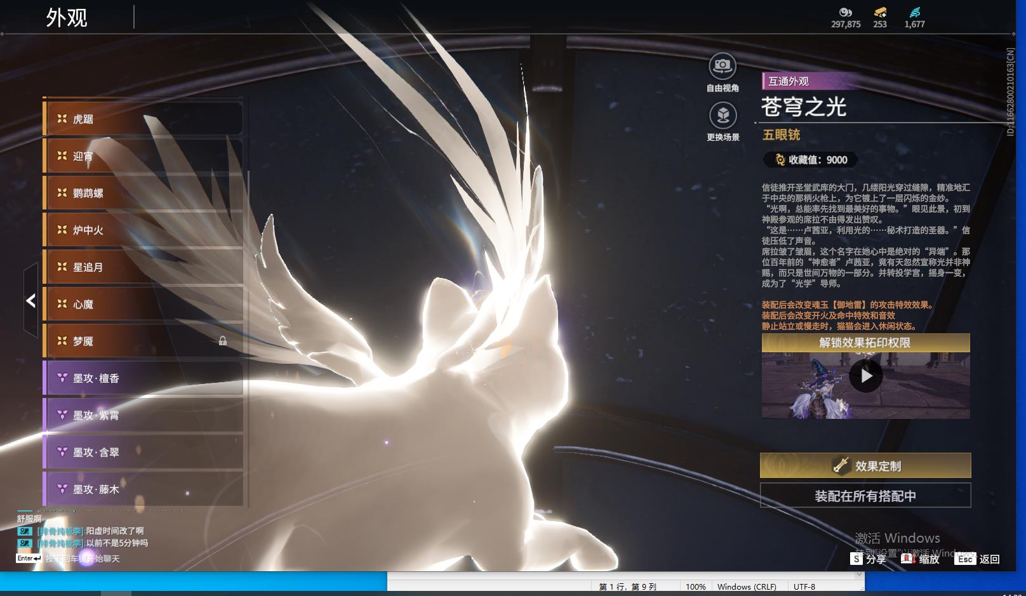Click 装配在所有搭配中 button
Image resolution: width=1026 pixels, height=596 pixels.
(x=865, y=496)
